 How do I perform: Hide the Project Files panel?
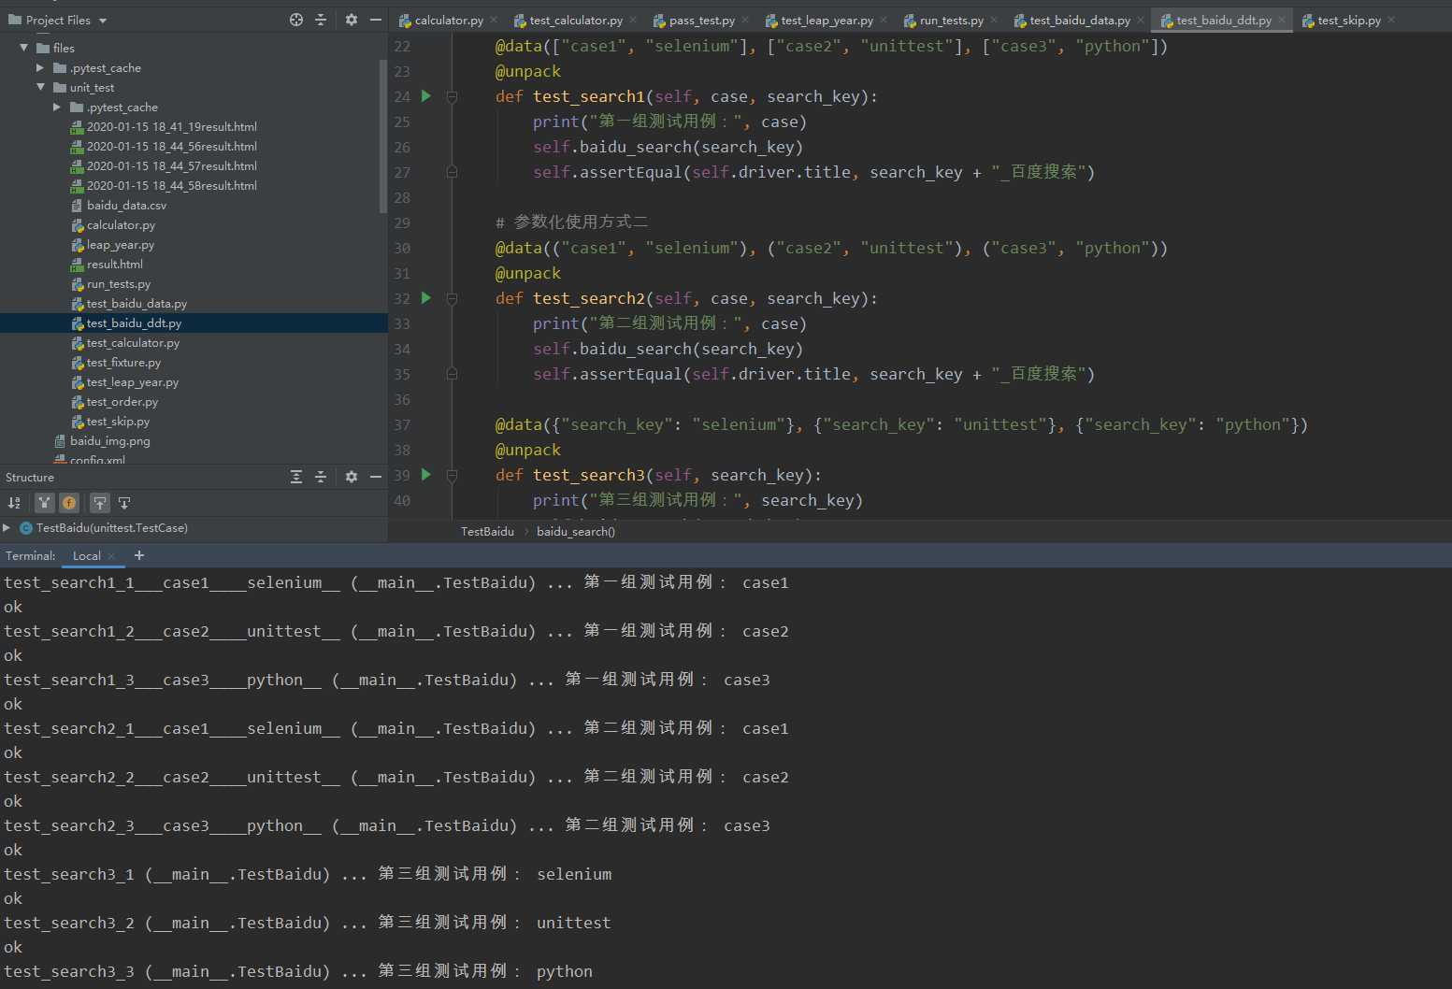point(376,20)
